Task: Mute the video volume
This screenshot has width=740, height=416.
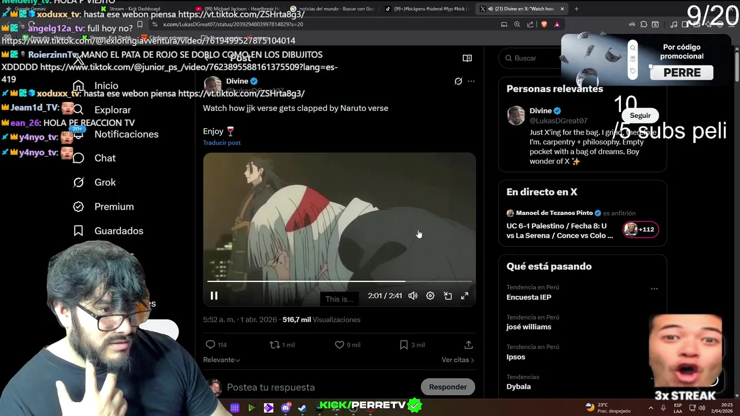Action: [413, 296]
